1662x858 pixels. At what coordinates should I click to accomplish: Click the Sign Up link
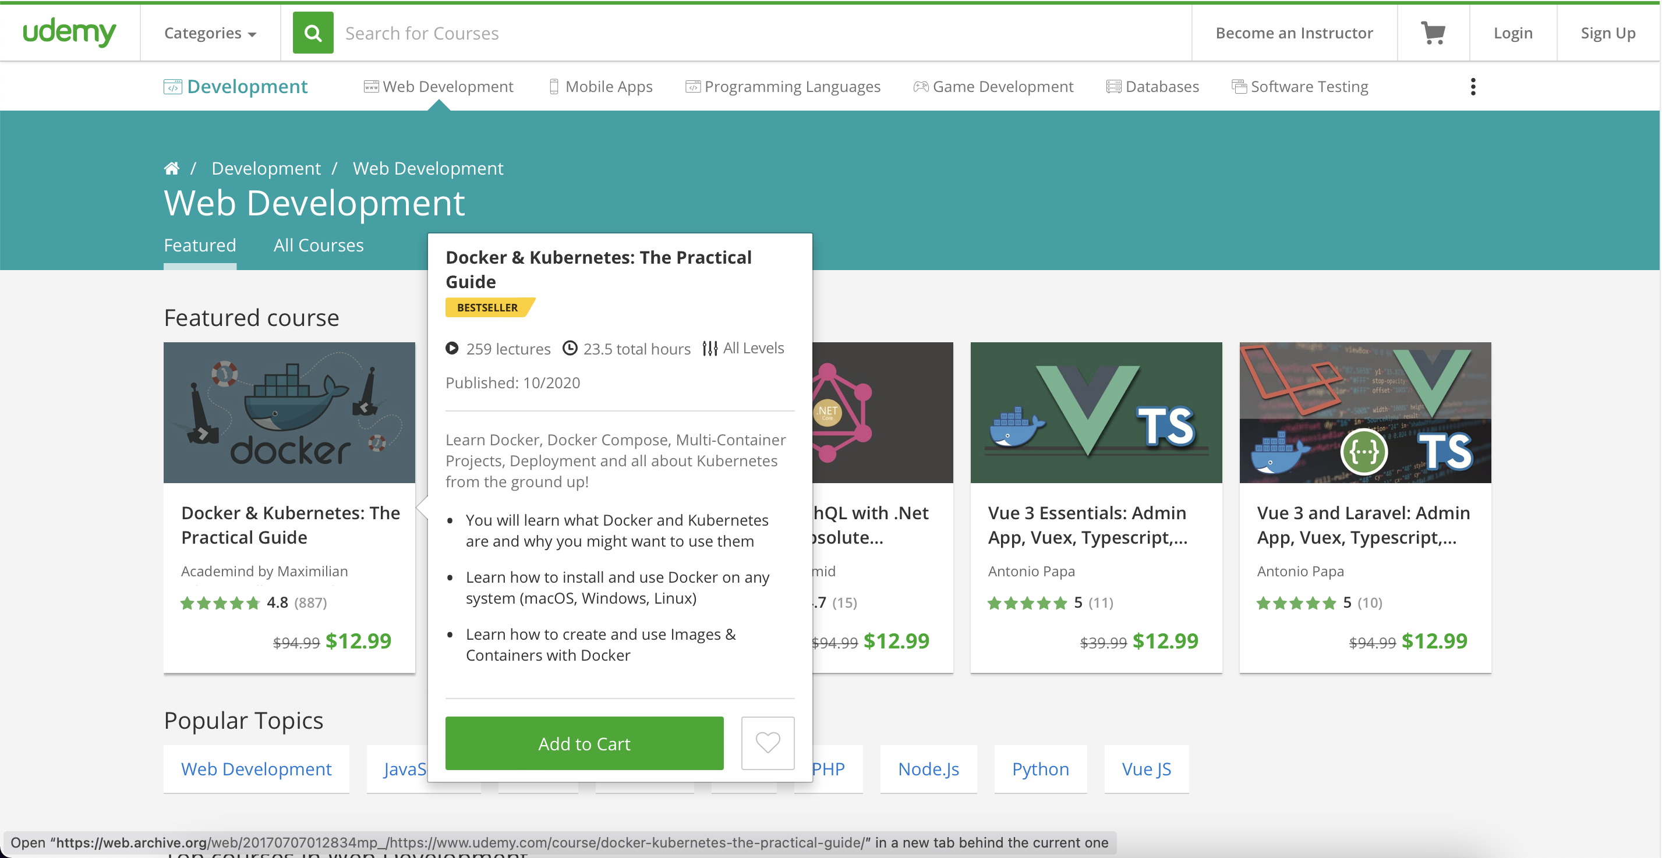1607,33
